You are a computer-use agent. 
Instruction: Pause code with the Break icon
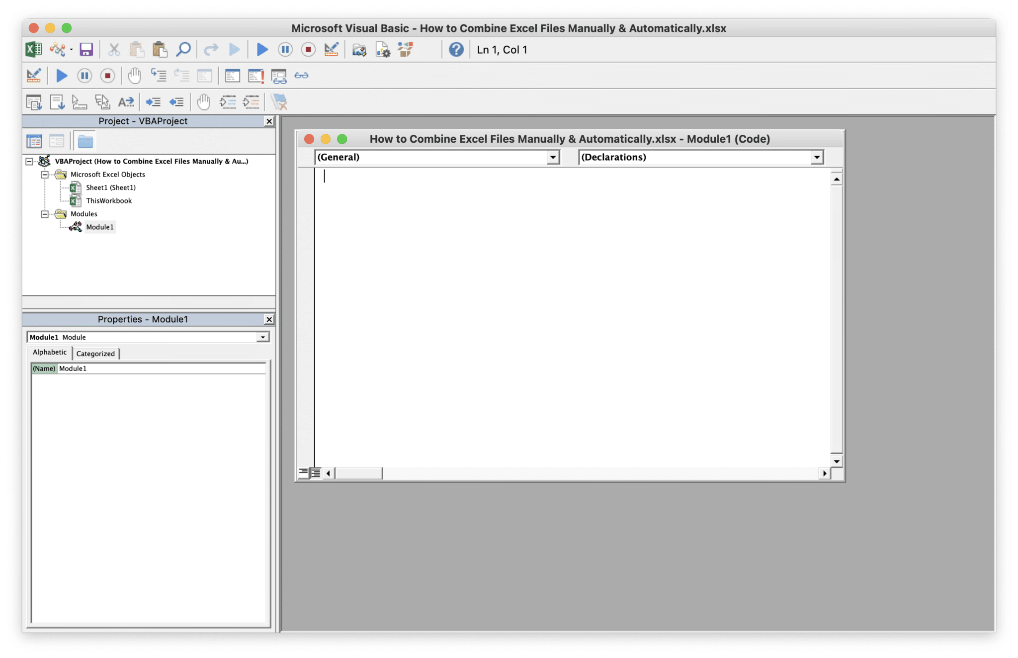point(285,49)
